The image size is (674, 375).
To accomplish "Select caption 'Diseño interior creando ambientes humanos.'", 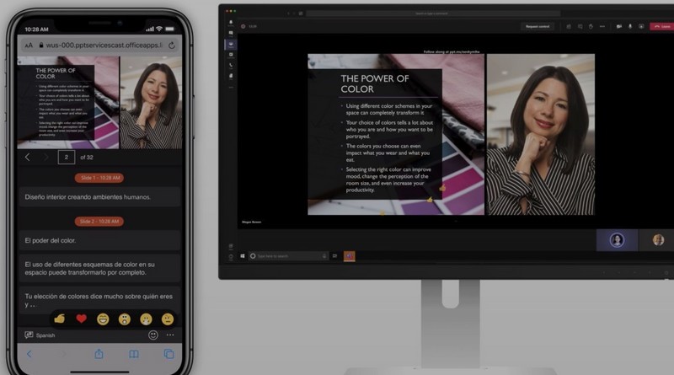I will click(99, 197).
